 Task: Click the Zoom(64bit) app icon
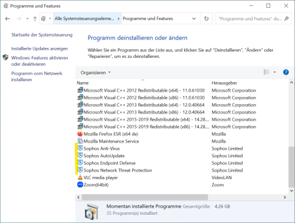pyautogui.click(x=80, y=185)
